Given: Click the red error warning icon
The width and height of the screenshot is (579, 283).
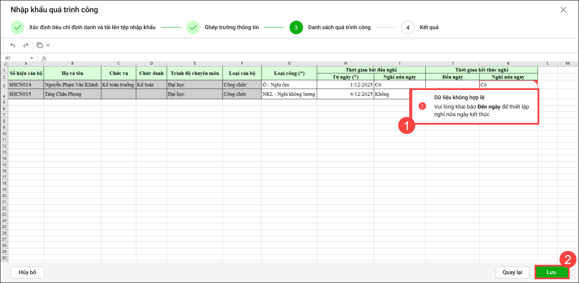Looking at the screenshot, I should click(x=422, y=106).
